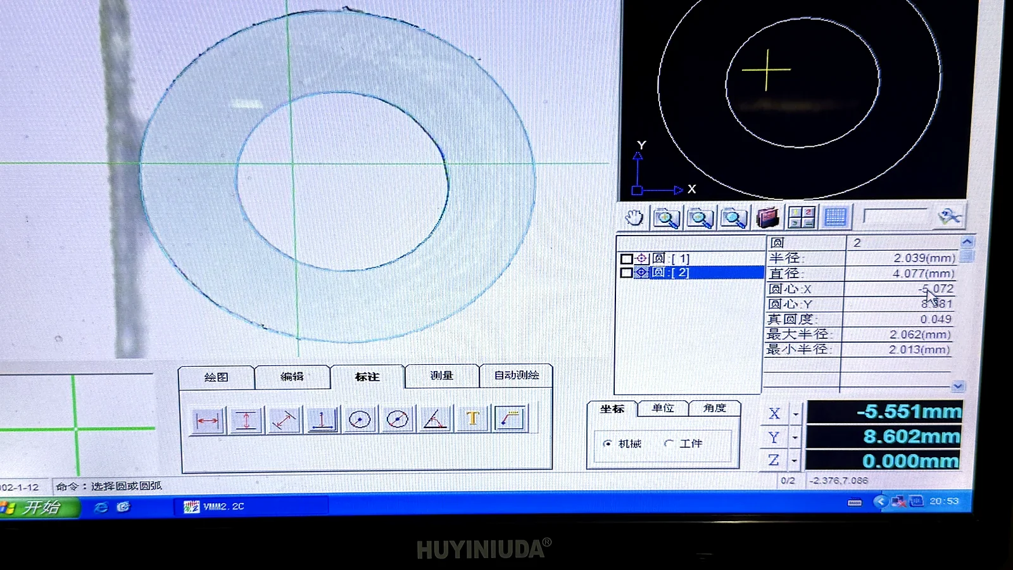The width and height of the screenshot is (1013, 570).
Task: Click the 直径 value 4.077(mm)
Action: click(924, 274)
